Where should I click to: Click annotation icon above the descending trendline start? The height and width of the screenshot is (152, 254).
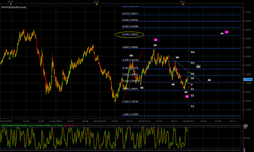click(x=177, y=57)
